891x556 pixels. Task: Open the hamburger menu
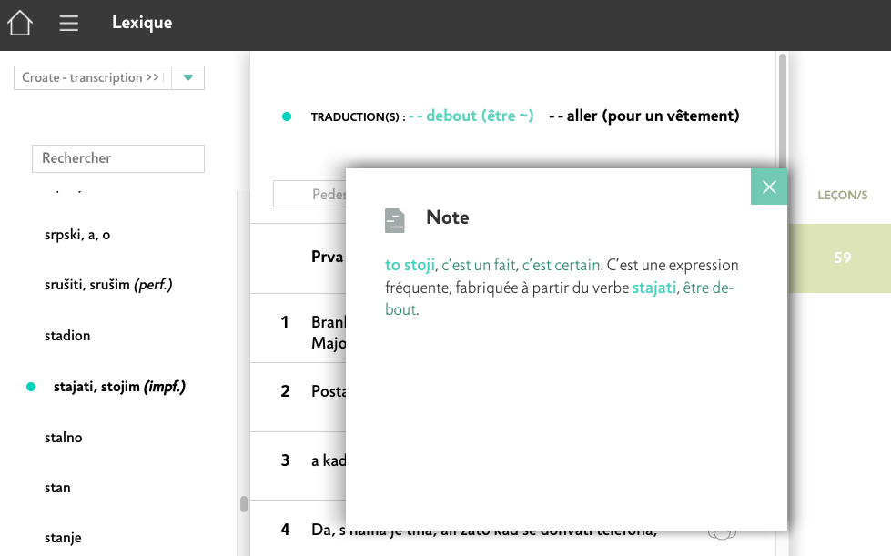click(69, 24)
